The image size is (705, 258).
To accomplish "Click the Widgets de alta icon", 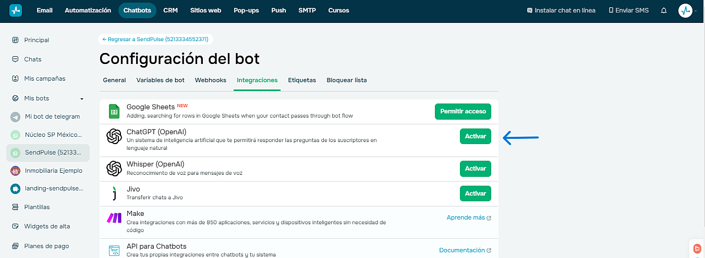I will [x=15, y=226].
